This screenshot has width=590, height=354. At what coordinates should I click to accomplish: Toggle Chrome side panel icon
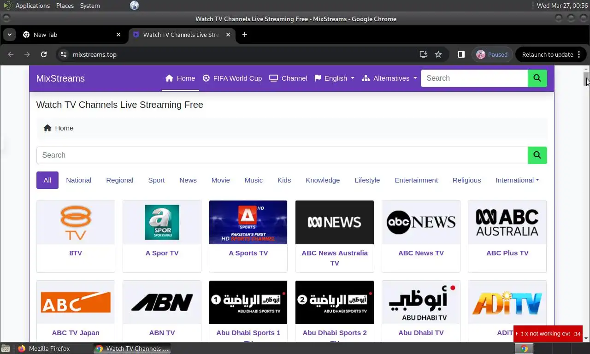(461, 54)
